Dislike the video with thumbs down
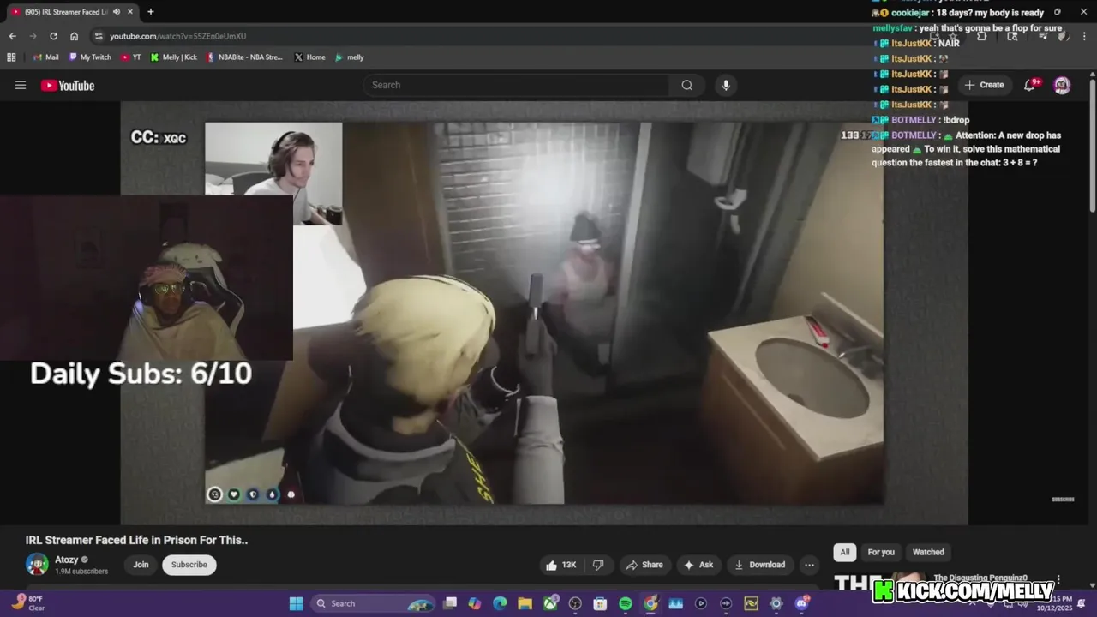This screenshot has height=617, width=1097. [598, 565]
